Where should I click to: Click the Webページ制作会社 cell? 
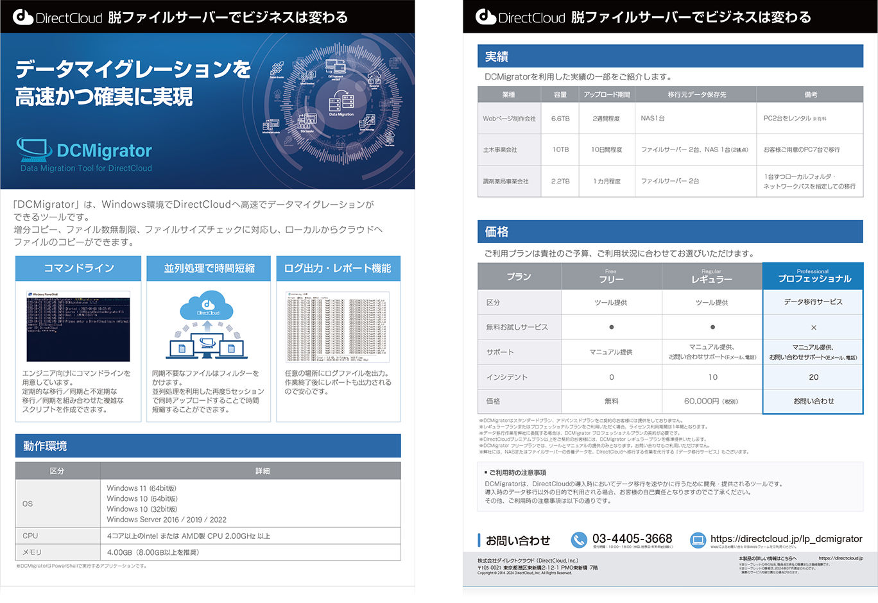(510, 118)
